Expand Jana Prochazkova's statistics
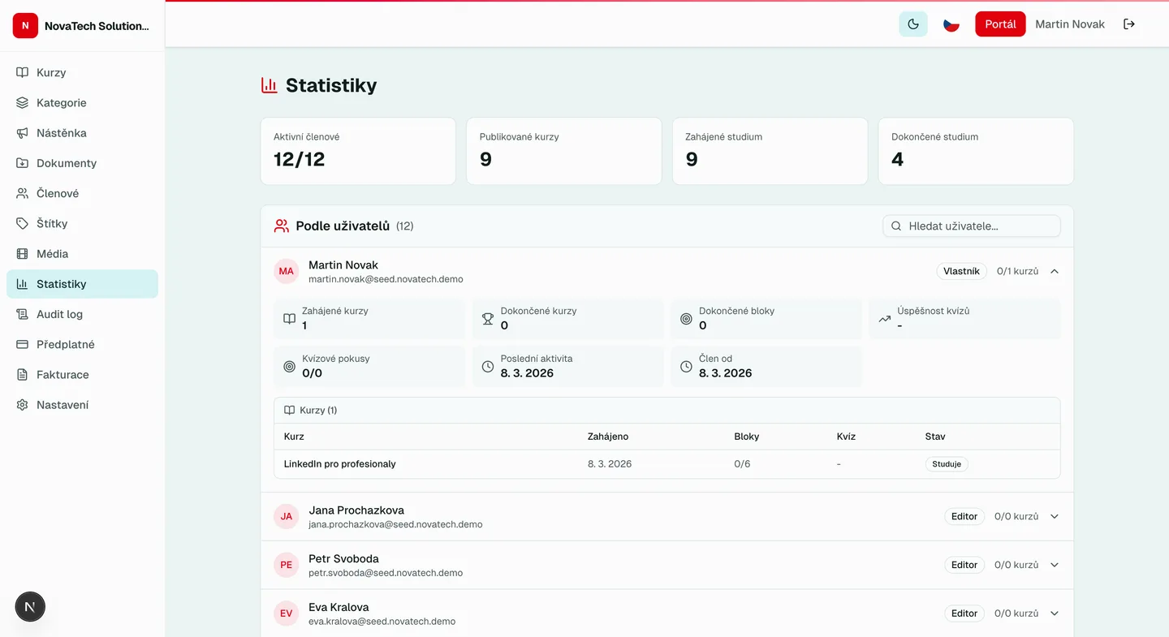The image size is (1169, 637). pyautogui.click(x=1054, y=516)
